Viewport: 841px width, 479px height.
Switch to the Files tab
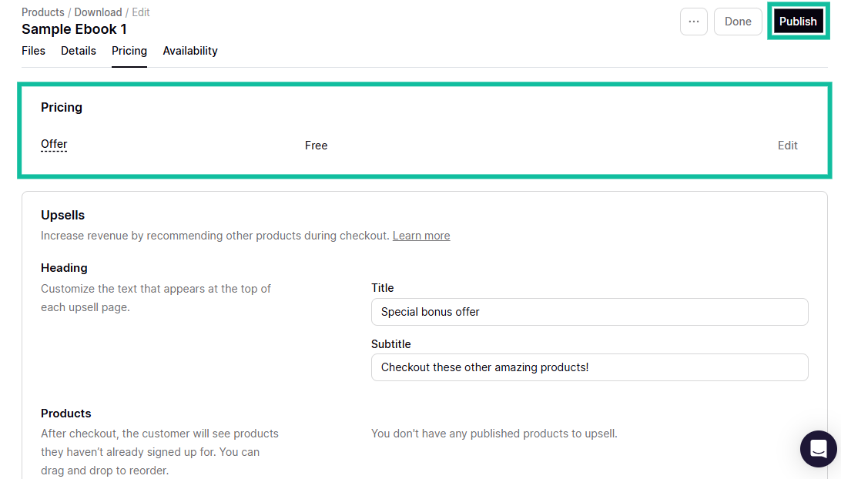[x=33, y=51]
